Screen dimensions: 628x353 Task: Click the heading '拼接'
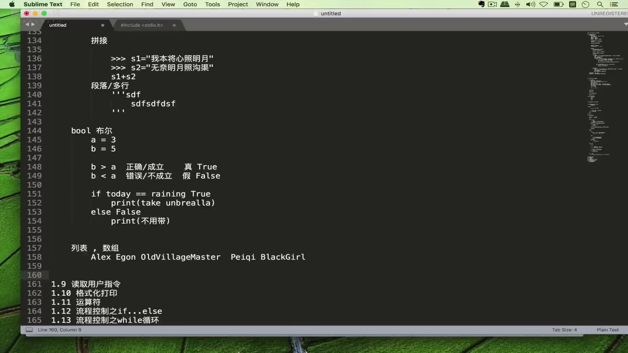(x=99, y=41)
